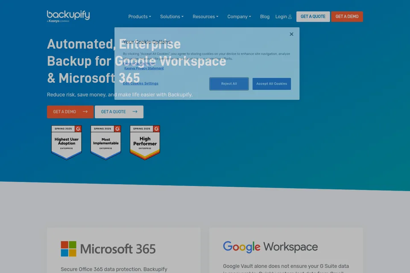Click the Google Workspace logo

[270, 247]
